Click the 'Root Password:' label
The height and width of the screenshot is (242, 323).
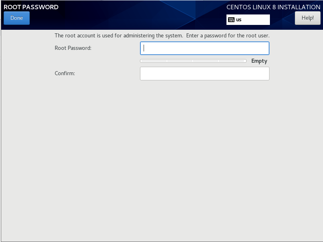pyautogui.click(x=73, y=48)
